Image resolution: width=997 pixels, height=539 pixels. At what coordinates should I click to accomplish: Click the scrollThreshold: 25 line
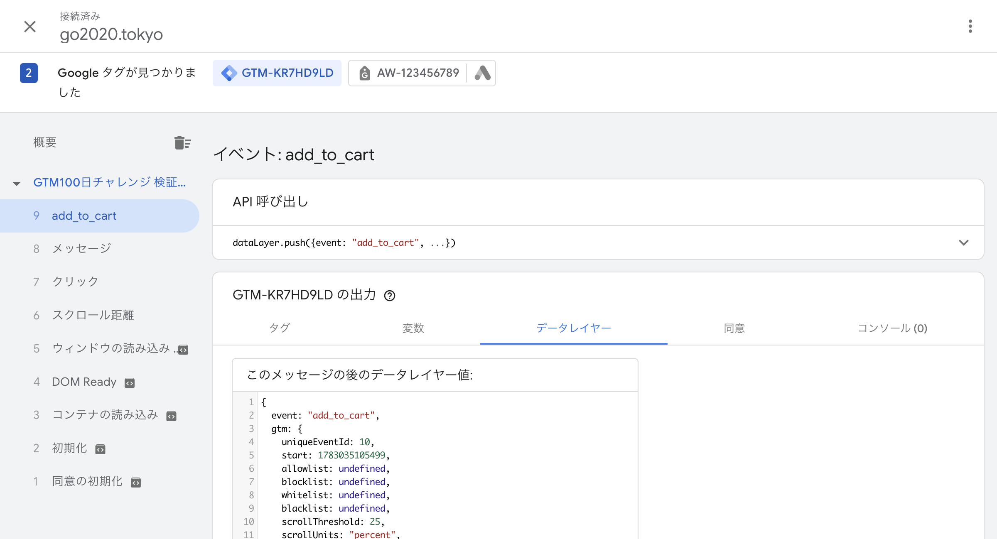[333, 522]
